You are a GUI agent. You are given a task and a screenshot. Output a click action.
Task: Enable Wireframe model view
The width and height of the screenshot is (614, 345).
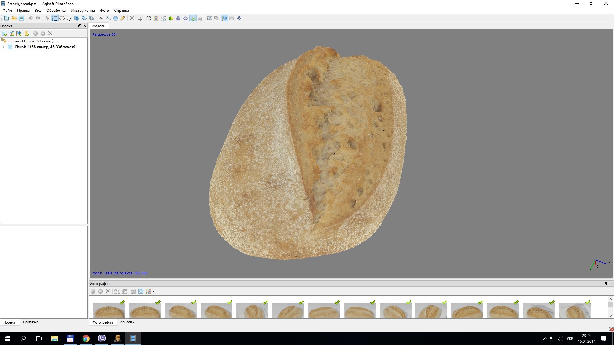click(x=185, y=18)
